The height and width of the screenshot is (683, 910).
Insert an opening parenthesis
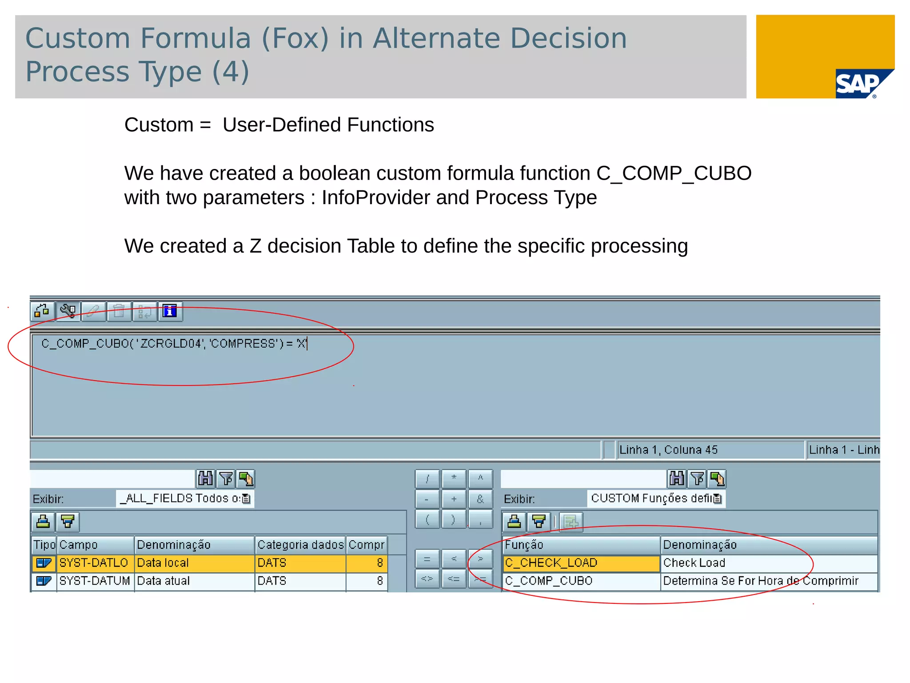427,519
